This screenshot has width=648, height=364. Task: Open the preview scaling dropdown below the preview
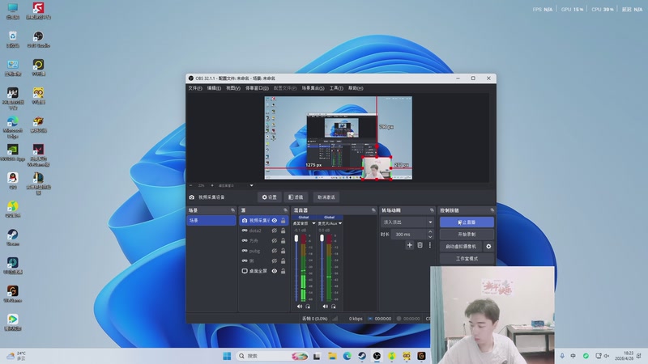[x=251, y=185]
